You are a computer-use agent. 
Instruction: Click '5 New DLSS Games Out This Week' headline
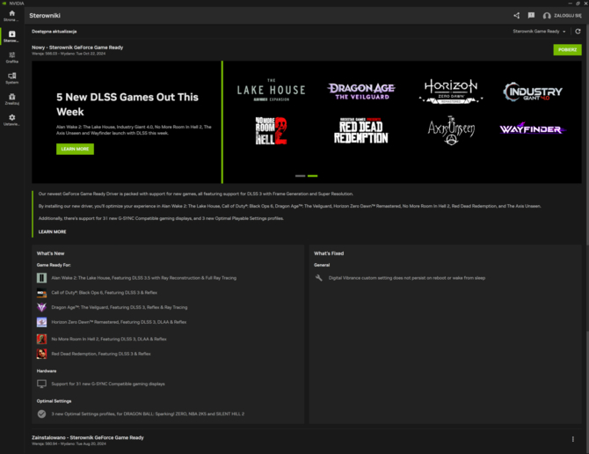127,105
